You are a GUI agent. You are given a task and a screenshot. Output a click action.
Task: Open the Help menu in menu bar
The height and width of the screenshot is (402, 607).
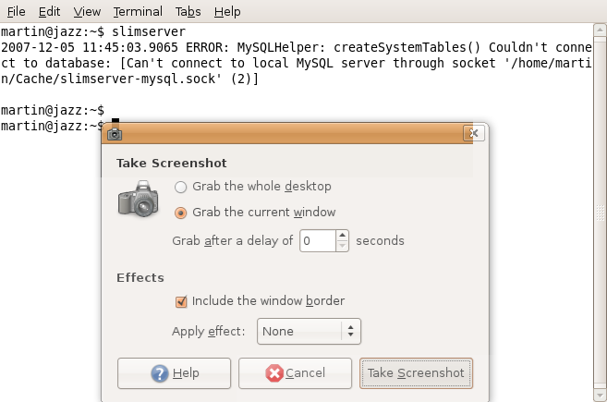click(x=226, y=12)
